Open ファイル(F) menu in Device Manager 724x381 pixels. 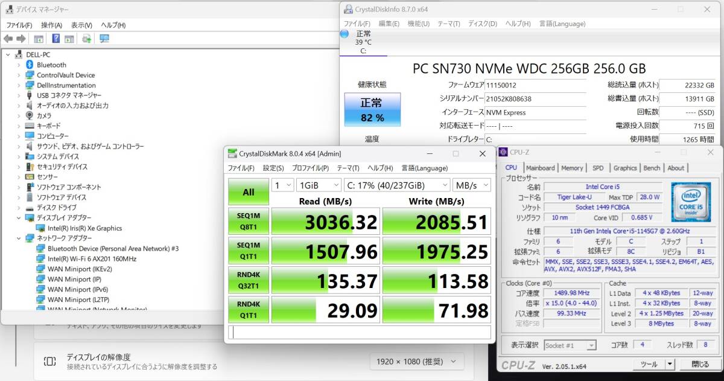tap(19, 25)
